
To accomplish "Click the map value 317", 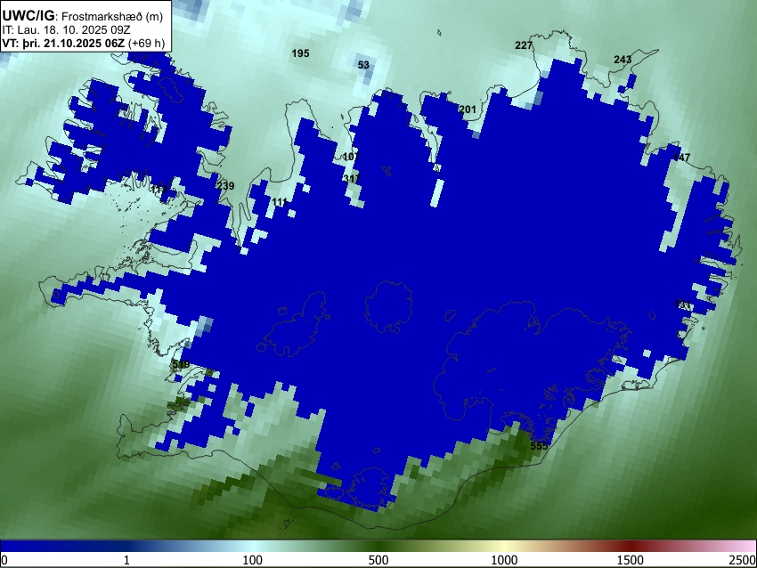I will (x=352, y=179).
